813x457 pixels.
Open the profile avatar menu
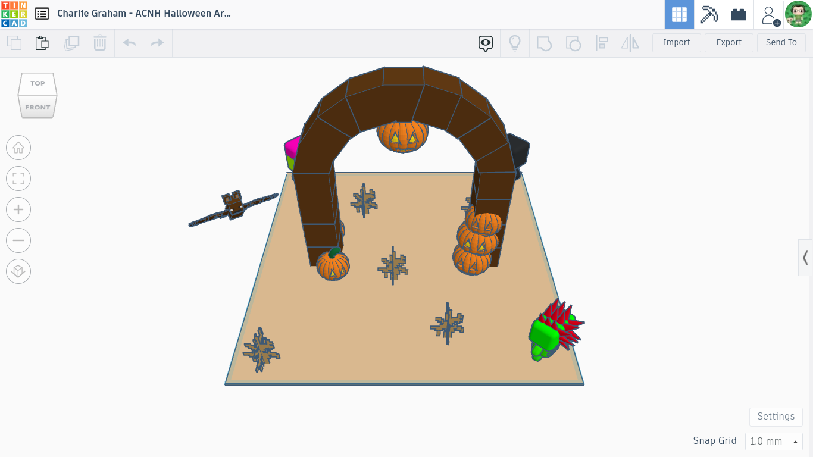click(x=798, y=13)
